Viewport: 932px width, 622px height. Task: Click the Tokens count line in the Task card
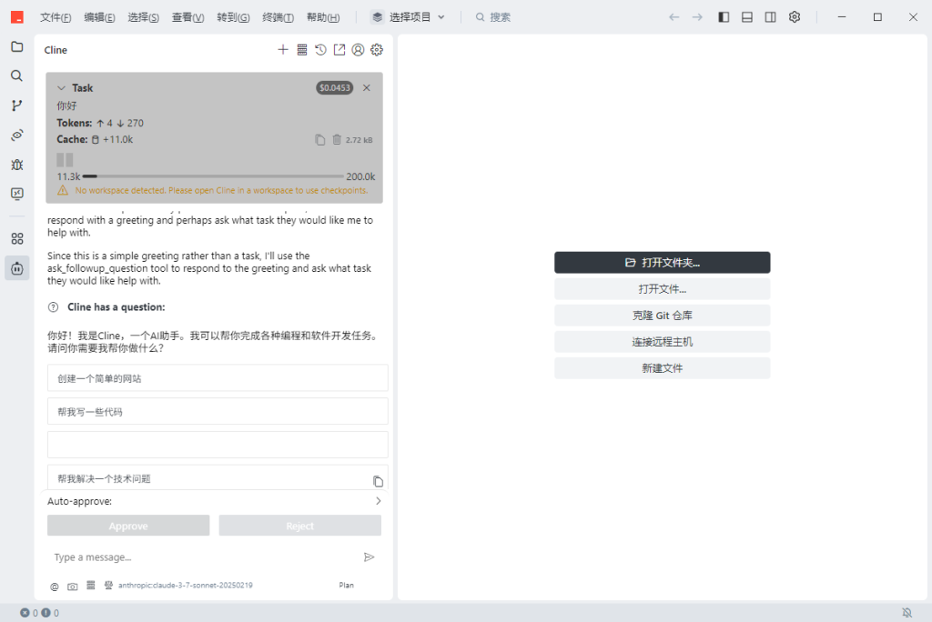pos(100,123)
